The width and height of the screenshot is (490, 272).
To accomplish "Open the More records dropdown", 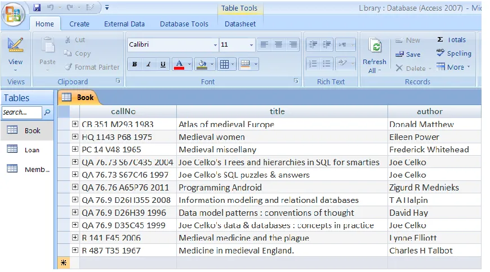I will coord(453,67).
